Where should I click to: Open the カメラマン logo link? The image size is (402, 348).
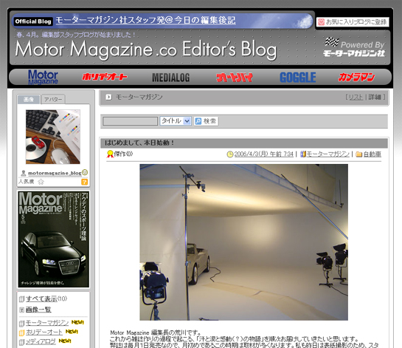(x=356, y=77)
